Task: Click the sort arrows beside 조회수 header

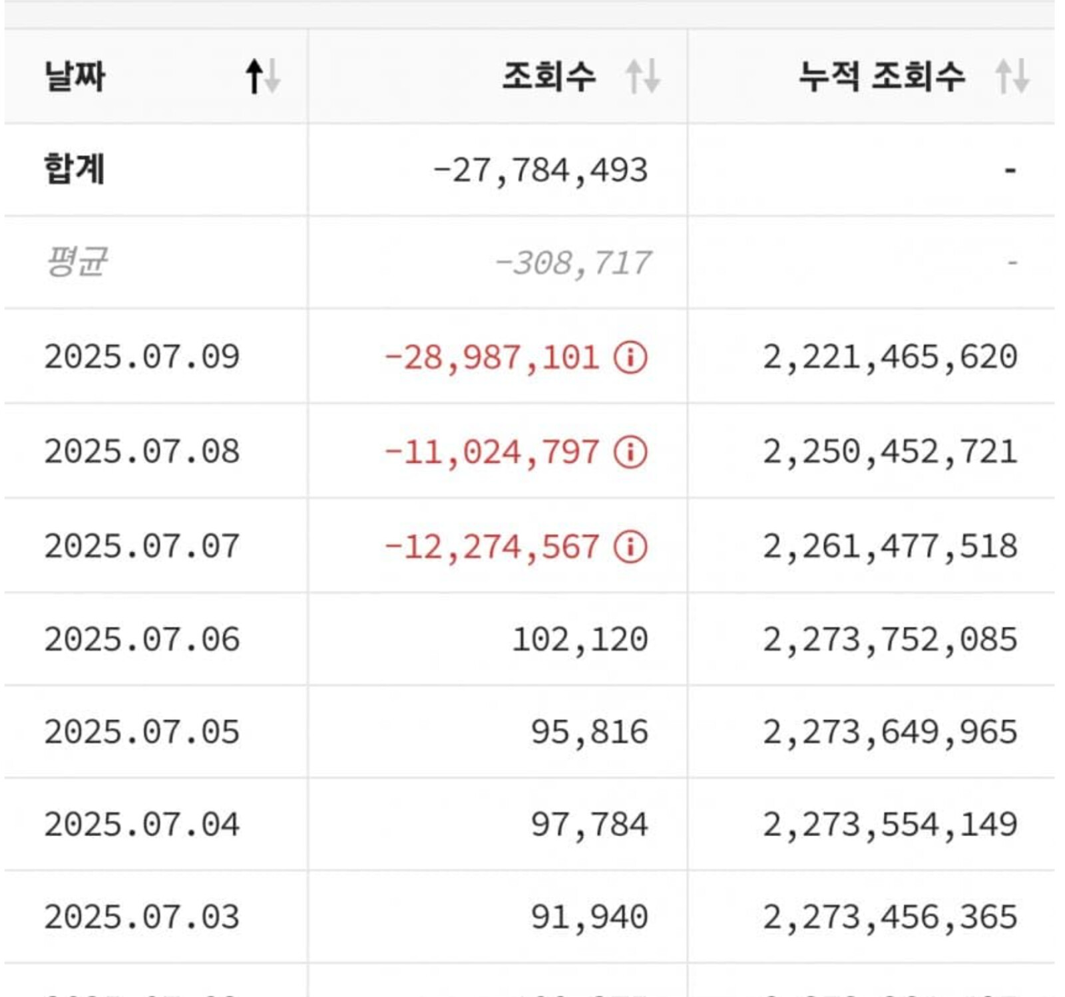Action: coord(642,76)
